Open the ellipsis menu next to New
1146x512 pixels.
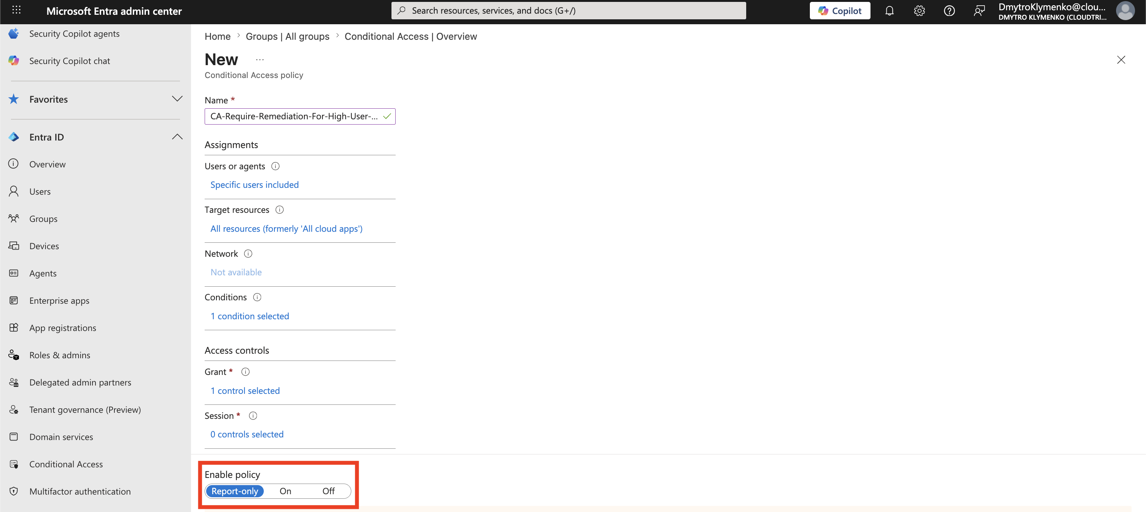point(260,59)
